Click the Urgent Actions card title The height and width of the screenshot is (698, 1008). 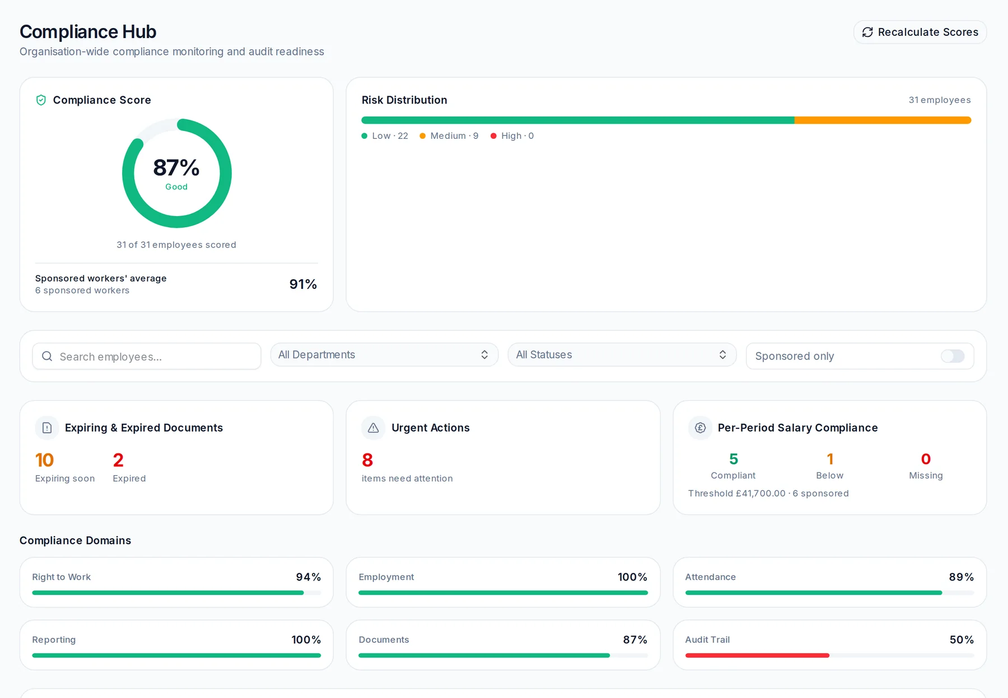[x=431, y=428]
